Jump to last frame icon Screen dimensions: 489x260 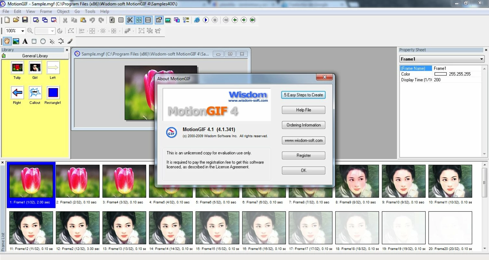(253, 20)
